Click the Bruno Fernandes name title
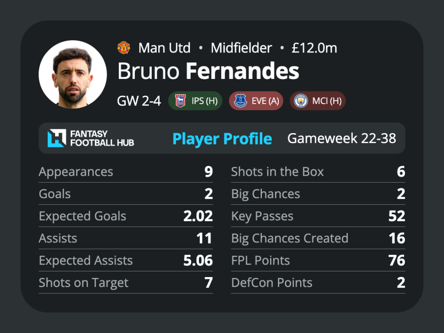Viewport: 444px width, 333px height. pyautogui.click(x=208, y=71)
